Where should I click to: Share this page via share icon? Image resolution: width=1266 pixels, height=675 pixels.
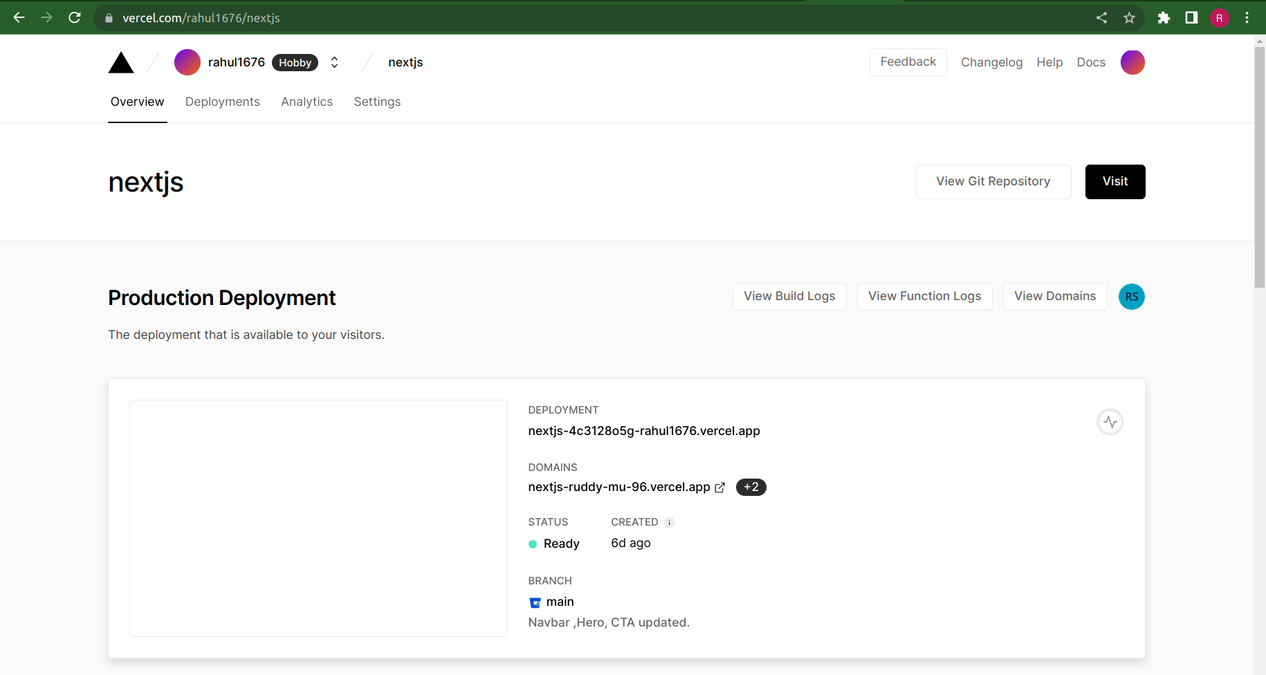[x=1102, y=17]
